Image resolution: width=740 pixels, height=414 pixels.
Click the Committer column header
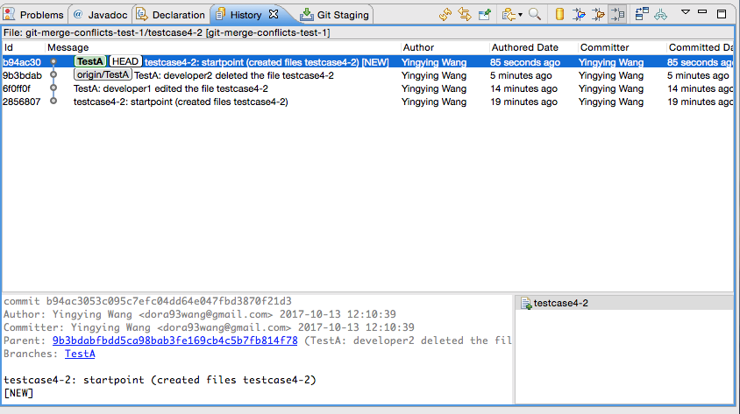pyautogui.click(x=622, y=47)
